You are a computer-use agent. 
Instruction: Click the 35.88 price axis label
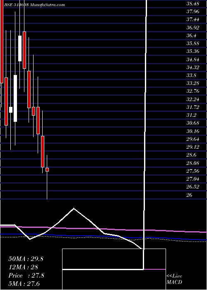193,43
